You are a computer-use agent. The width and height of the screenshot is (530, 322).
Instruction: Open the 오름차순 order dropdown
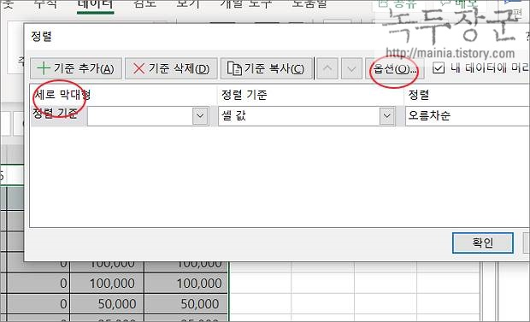click(468, 116)
